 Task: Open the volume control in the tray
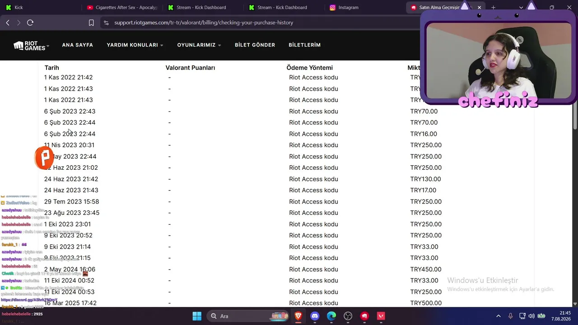coord(531,316)
